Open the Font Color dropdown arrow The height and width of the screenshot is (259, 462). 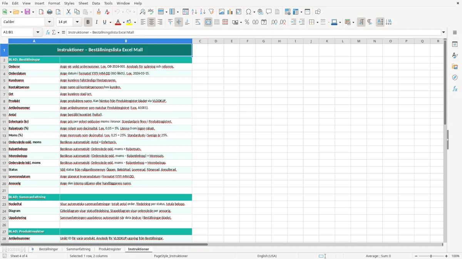[123, 22]
